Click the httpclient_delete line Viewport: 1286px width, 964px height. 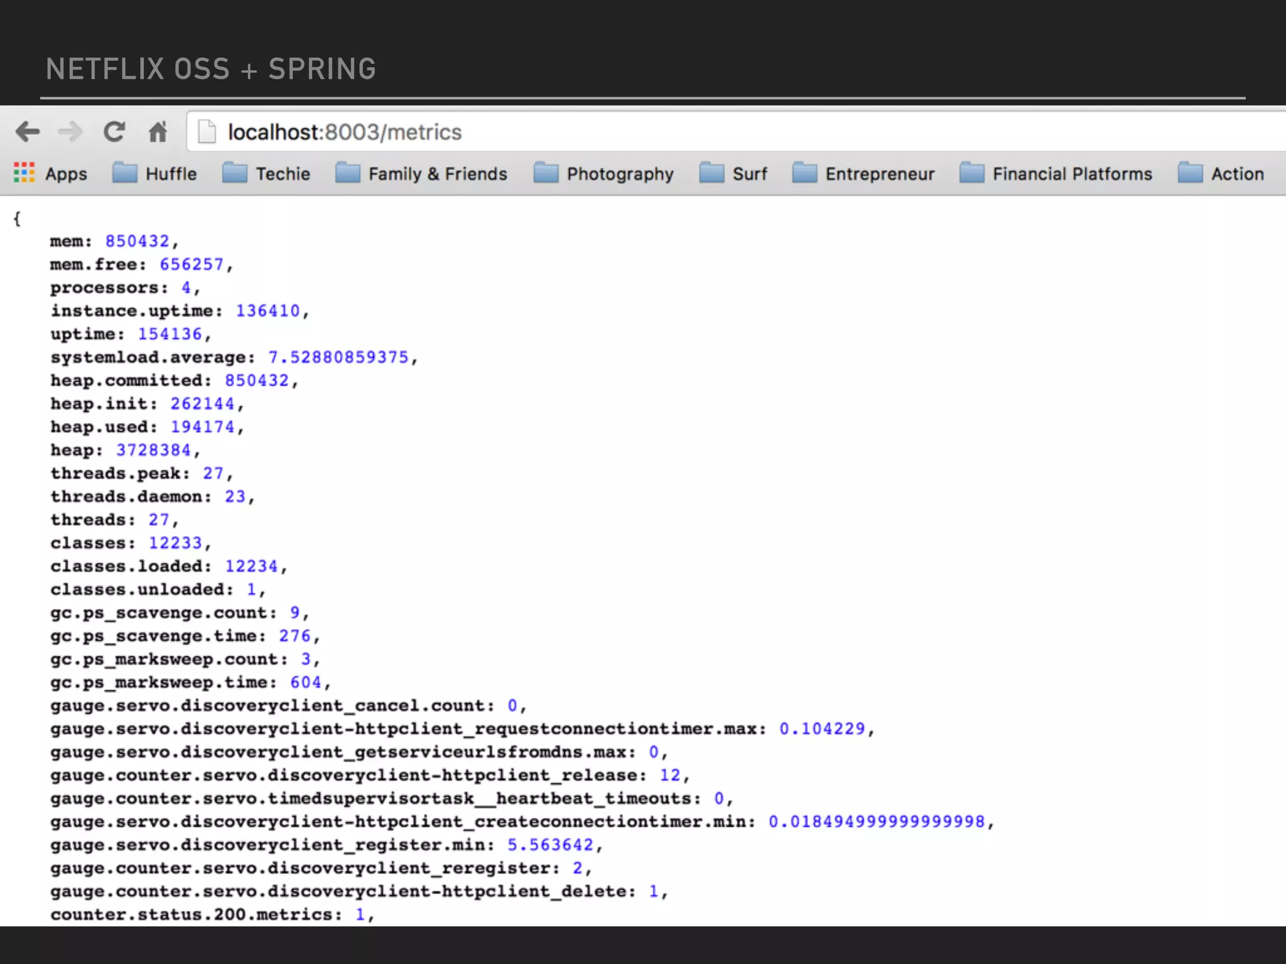tap(359, 891)
